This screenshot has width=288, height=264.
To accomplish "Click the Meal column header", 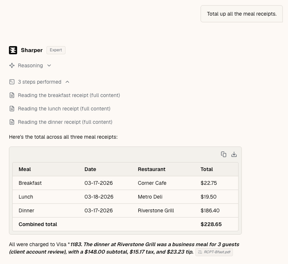I will (25, 169).
